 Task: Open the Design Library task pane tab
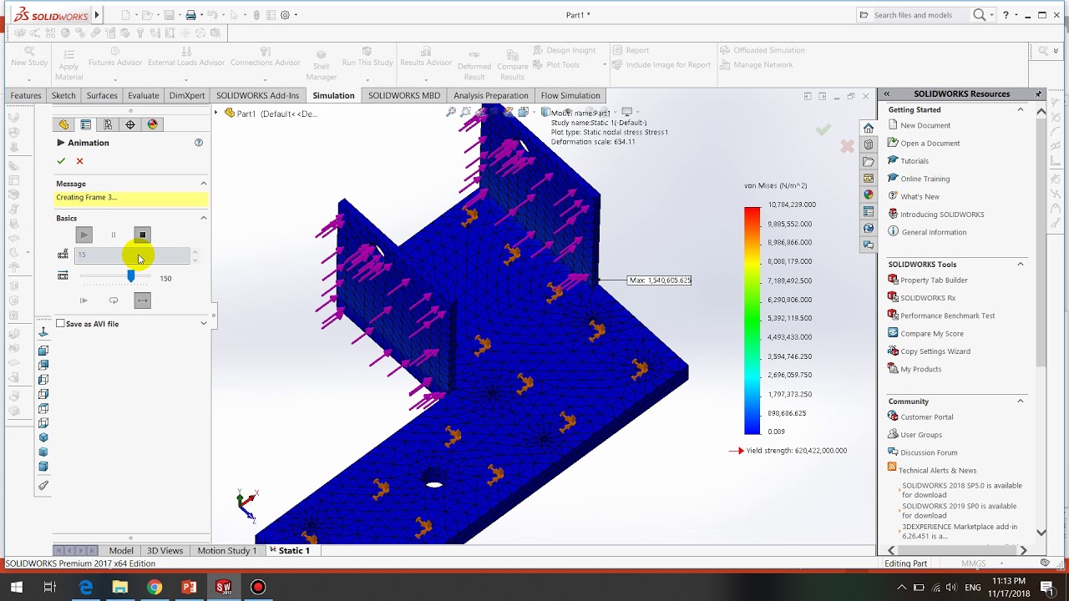tap(869, 144)
